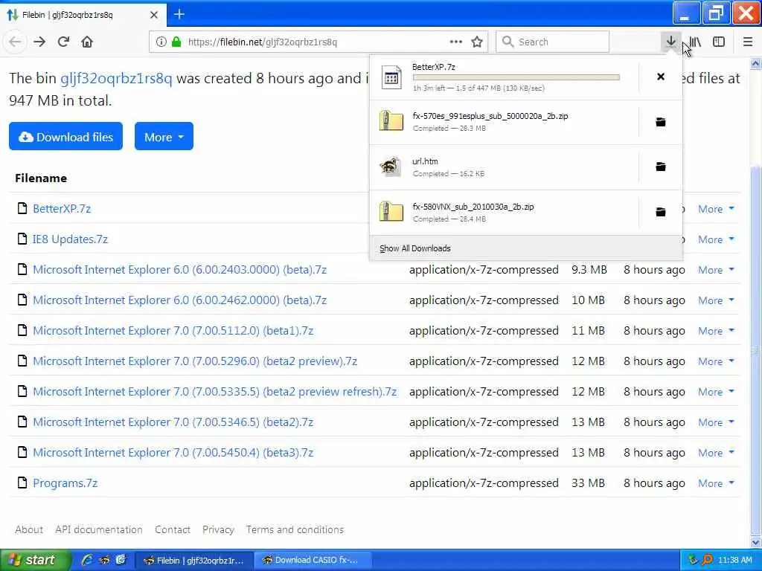Open page actions three-dot menu

(x=456, y=42)
